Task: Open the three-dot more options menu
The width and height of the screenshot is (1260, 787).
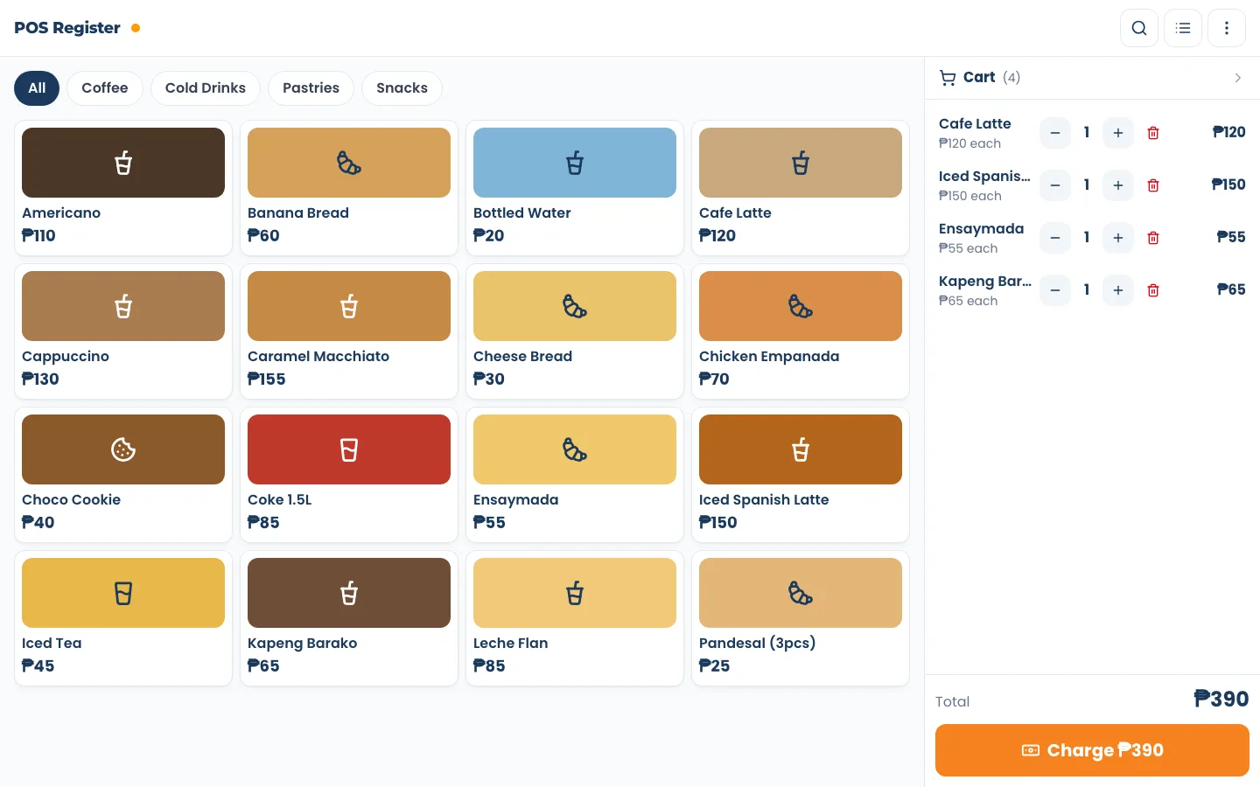Action: click(x=1227, y=28)
